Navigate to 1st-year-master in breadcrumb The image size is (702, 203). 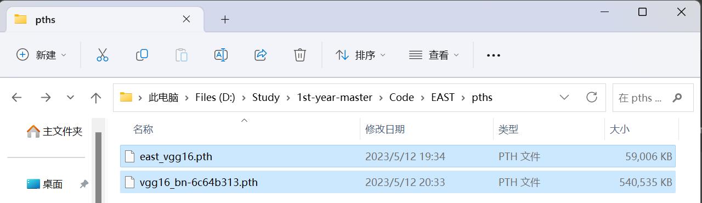pos(335,98)
